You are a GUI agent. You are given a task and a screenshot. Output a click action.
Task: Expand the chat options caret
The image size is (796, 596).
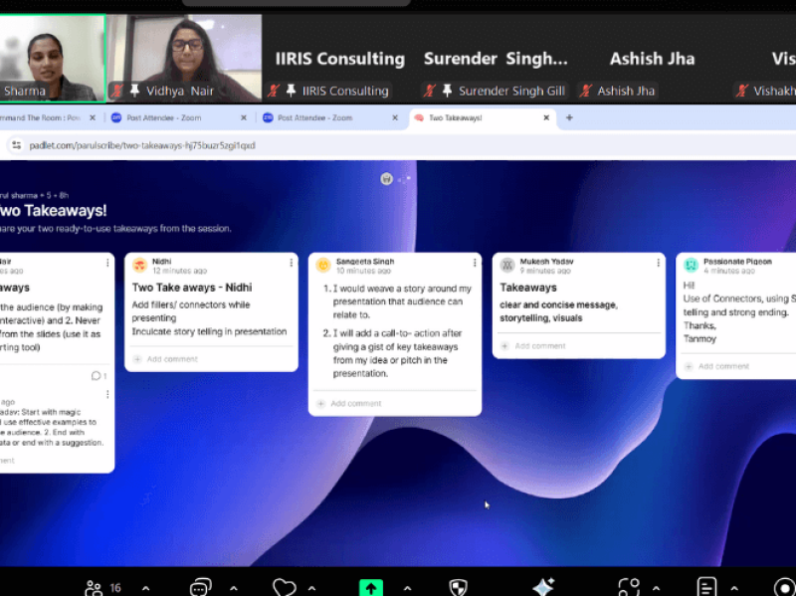pos(234,588)
